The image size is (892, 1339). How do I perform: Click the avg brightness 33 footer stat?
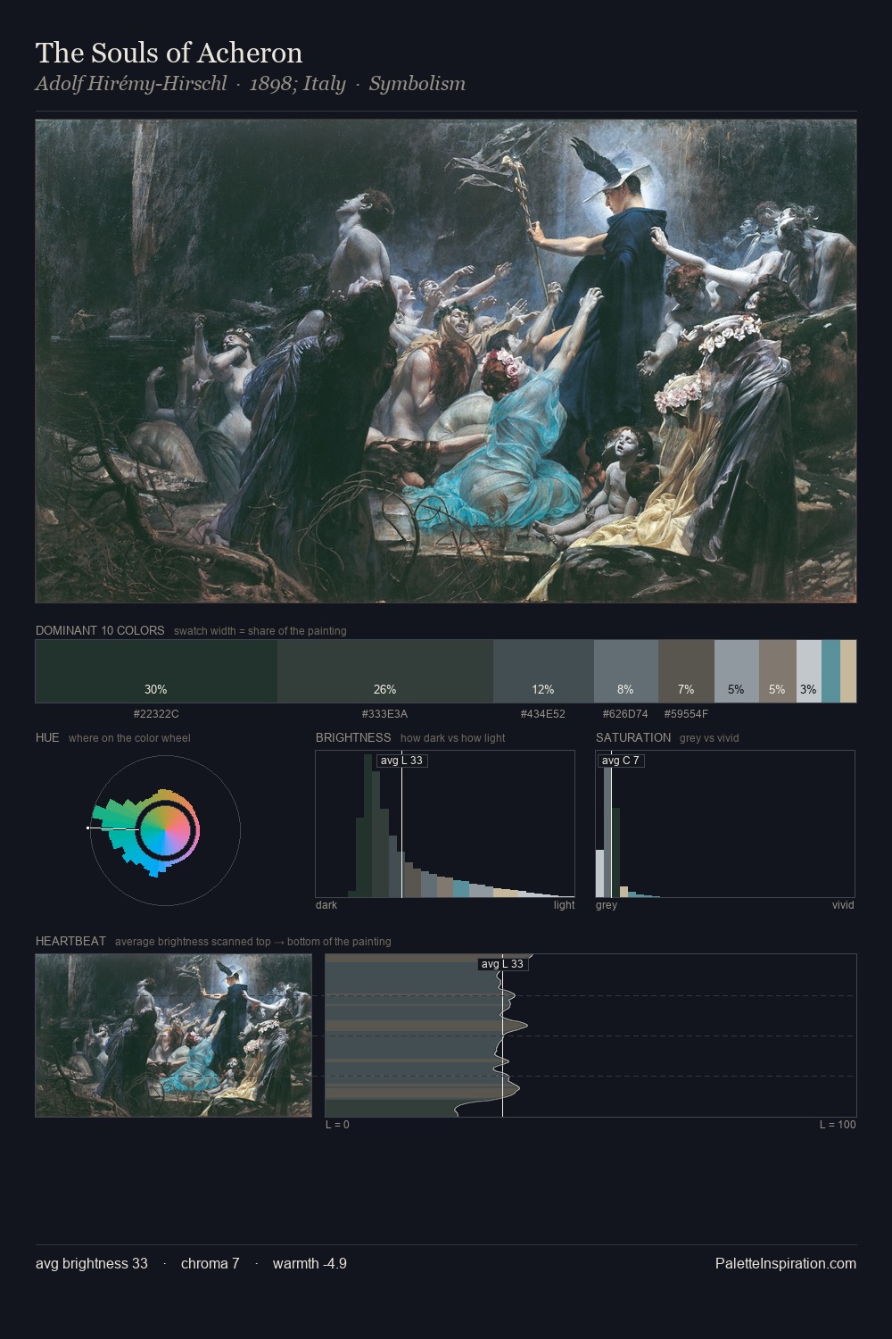(x=92, y=1264)
